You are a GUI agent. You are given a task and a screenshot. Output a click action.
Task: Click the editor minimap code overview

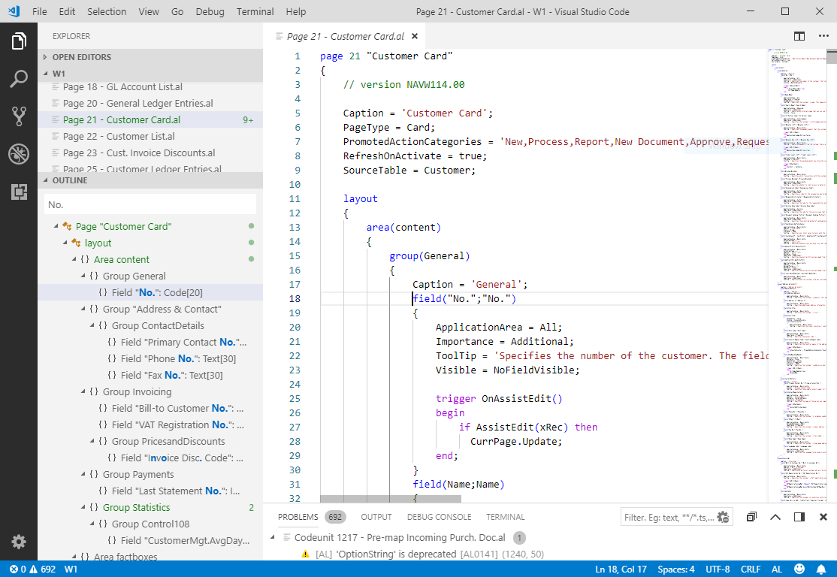click(x=797, y=275)
